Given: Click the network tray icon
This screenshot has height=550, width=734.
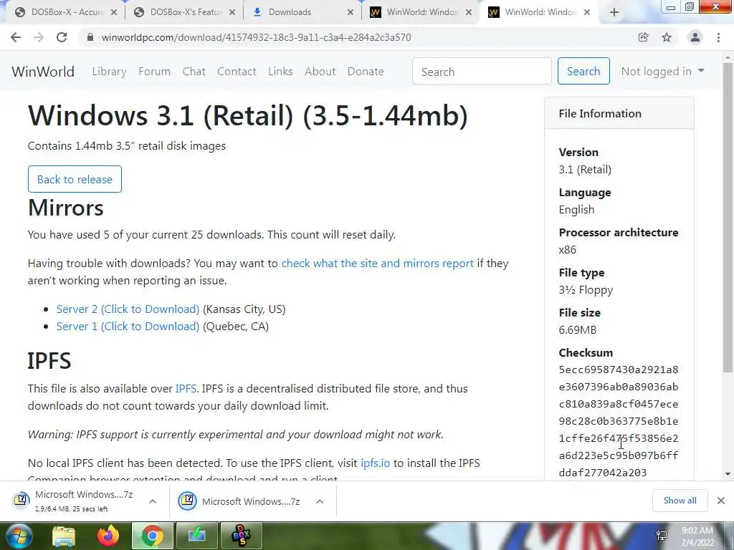Looking at the screenshot, I should [662, 536].
